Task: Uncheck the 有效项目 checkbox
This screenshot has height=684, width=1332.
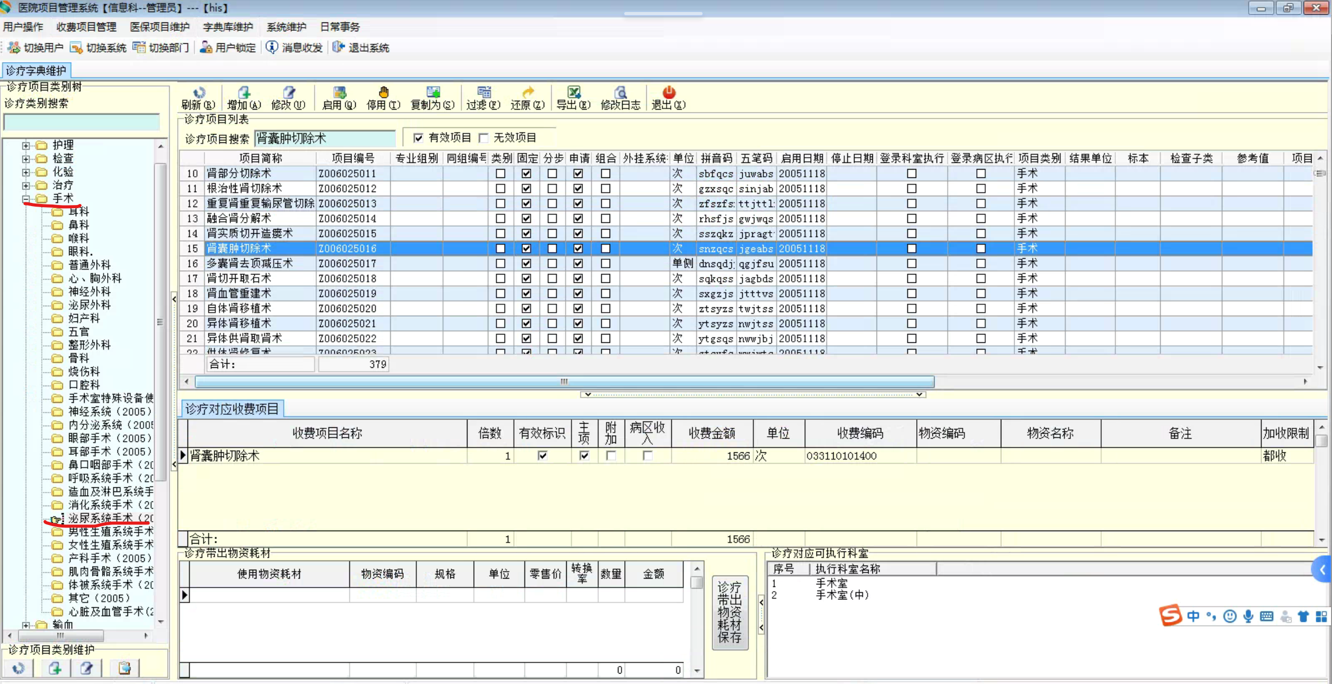Action: 418,138
